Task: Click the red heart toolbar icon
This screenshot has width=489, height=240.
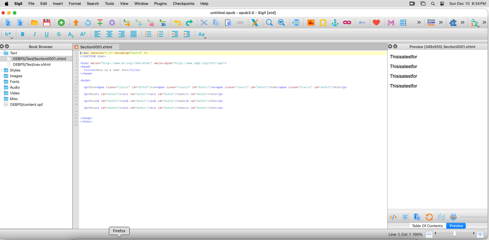Action: (x=376, y=23)
